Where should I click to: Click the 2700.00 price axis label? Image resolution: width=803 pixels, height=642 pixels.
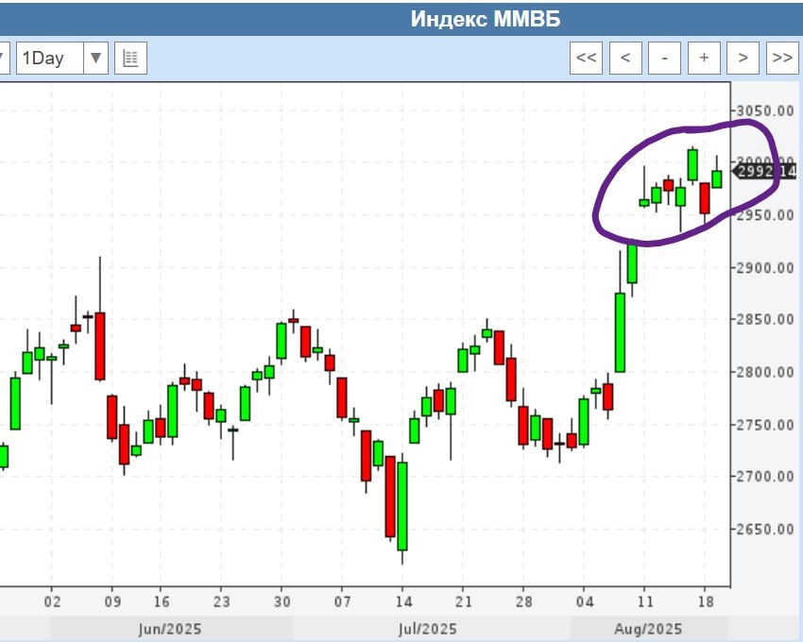(765, 477)
